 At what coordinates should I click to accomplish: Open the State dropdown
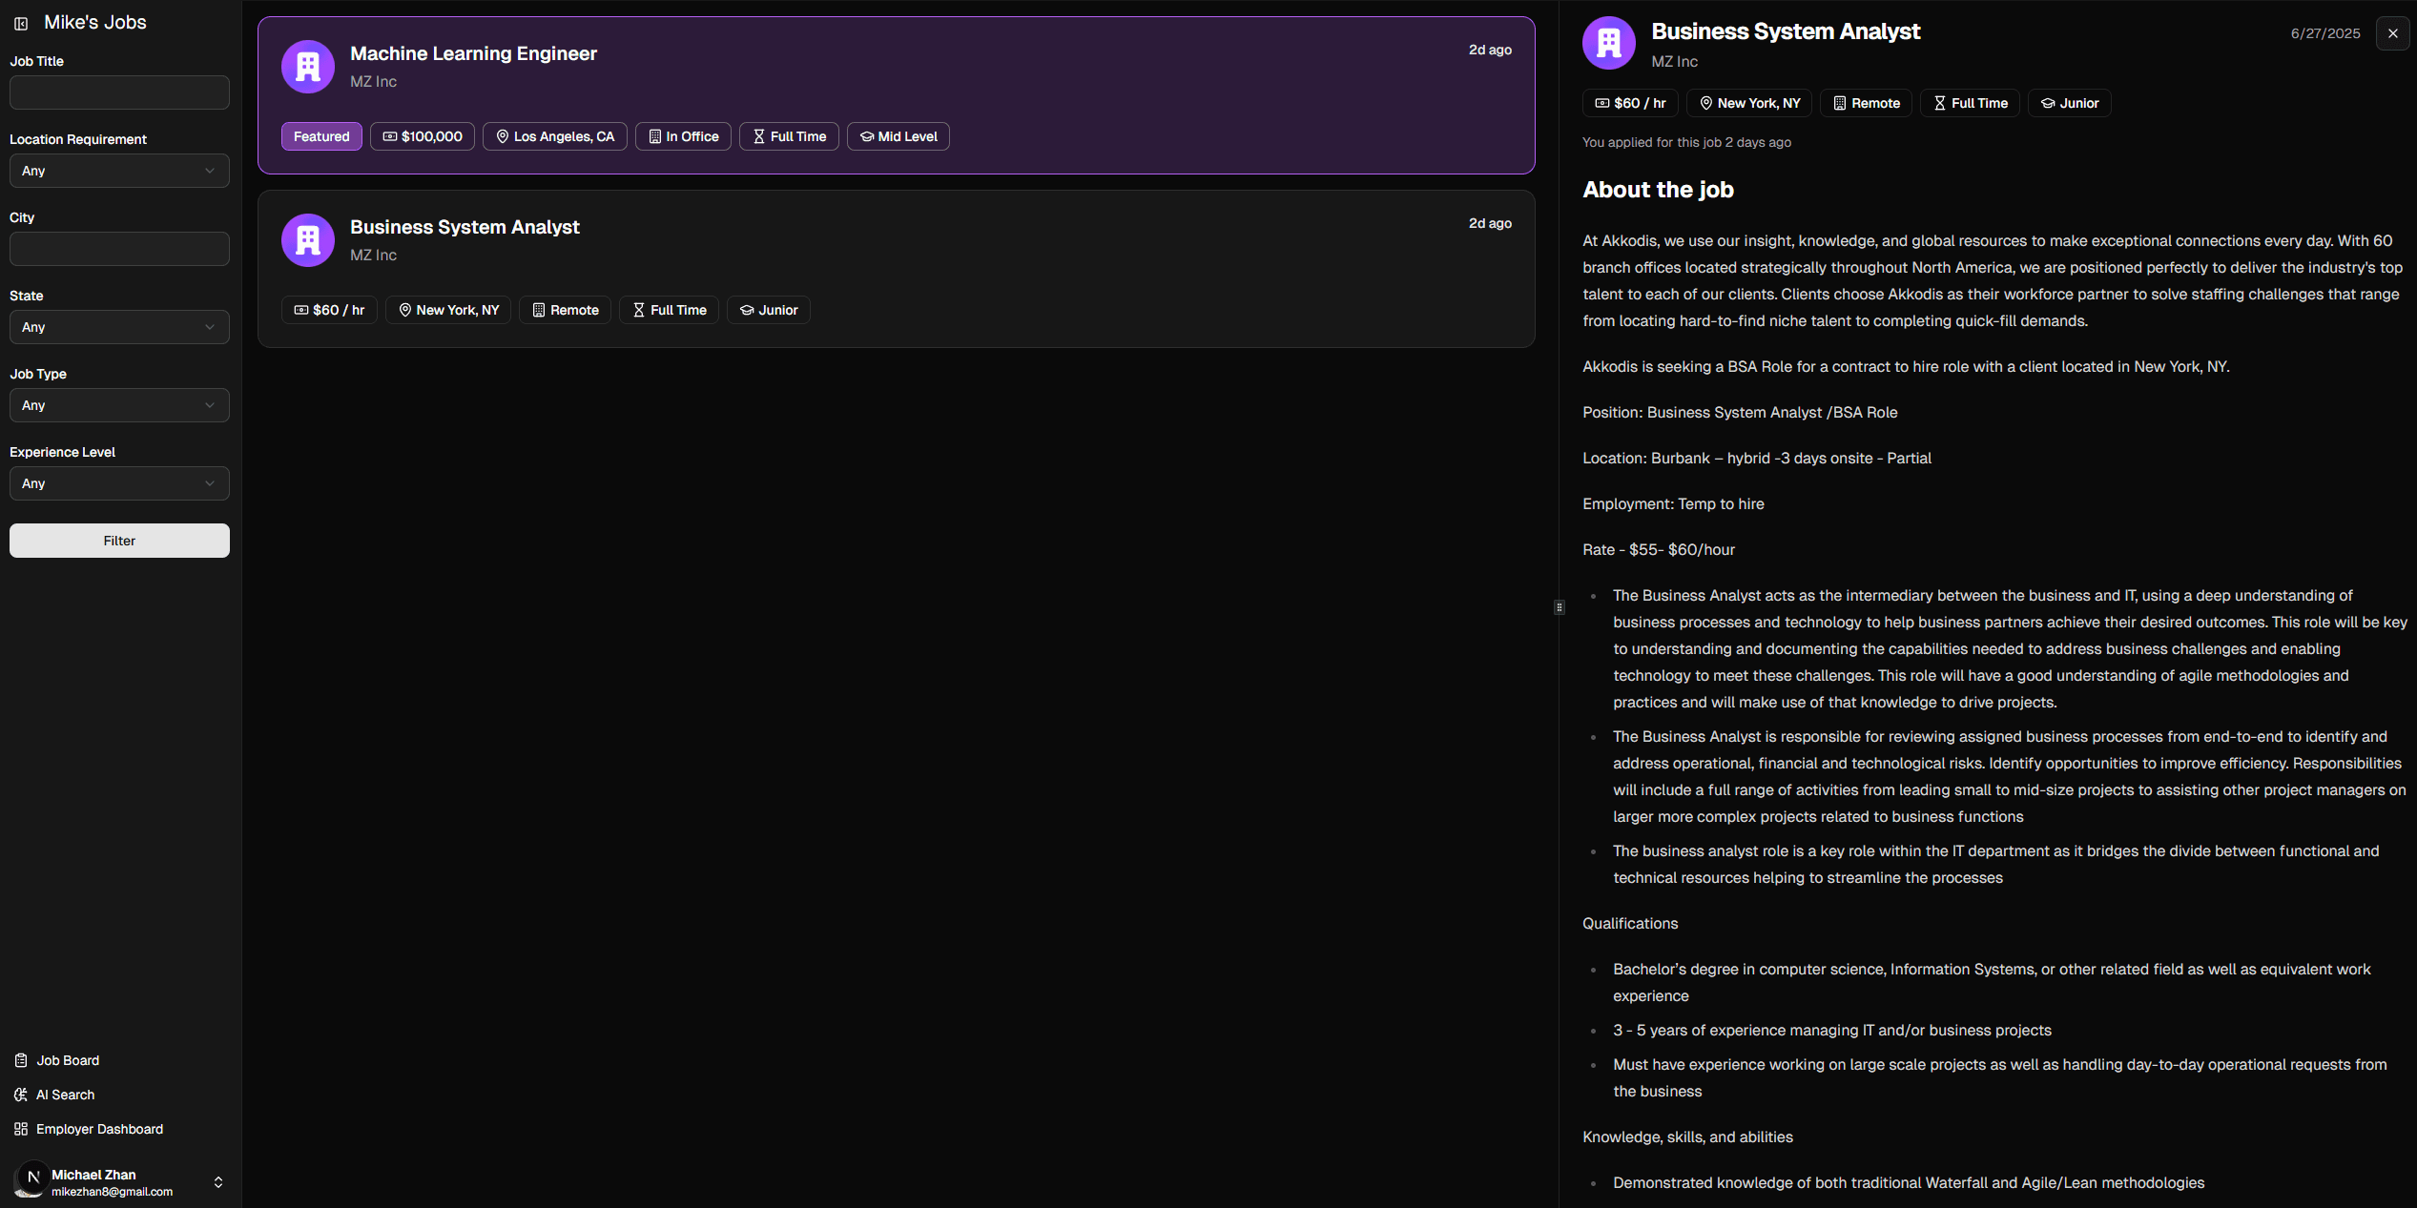click(119, 327)
